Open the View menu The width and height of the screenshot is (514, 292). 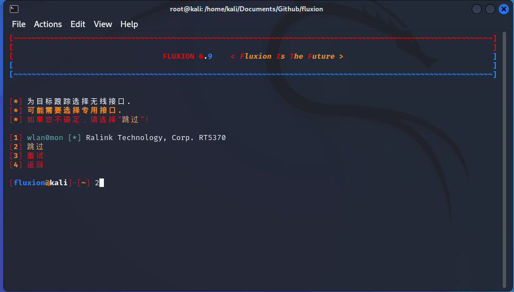[x=103, y=24]
